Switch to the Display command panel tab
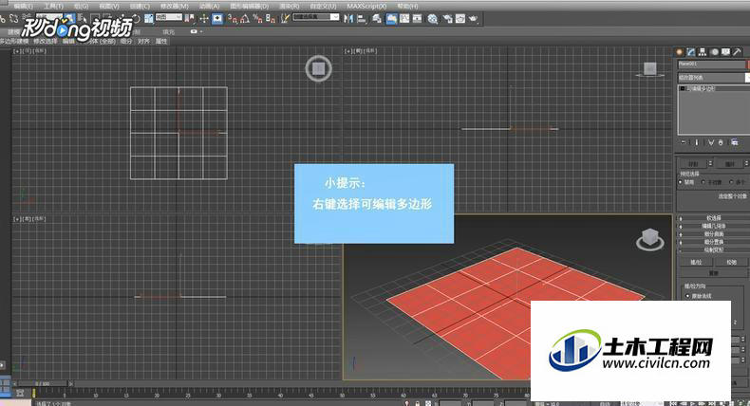This screenshot has height=406, width=750. click(725, 51)
